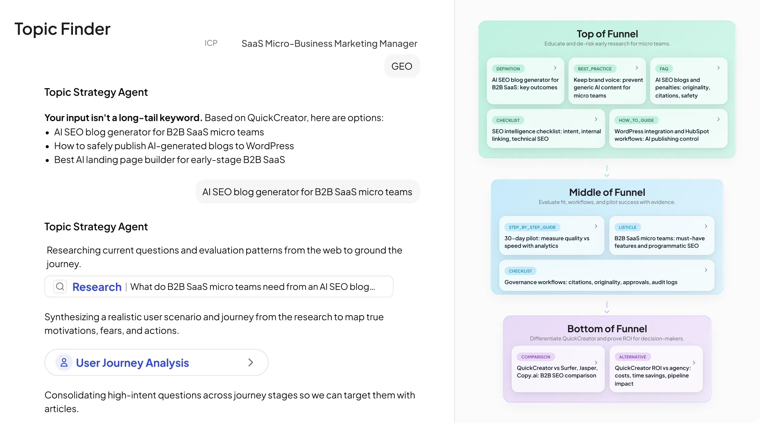
Task: Click the COMPARISON tag label
Action: pos(536,357)
